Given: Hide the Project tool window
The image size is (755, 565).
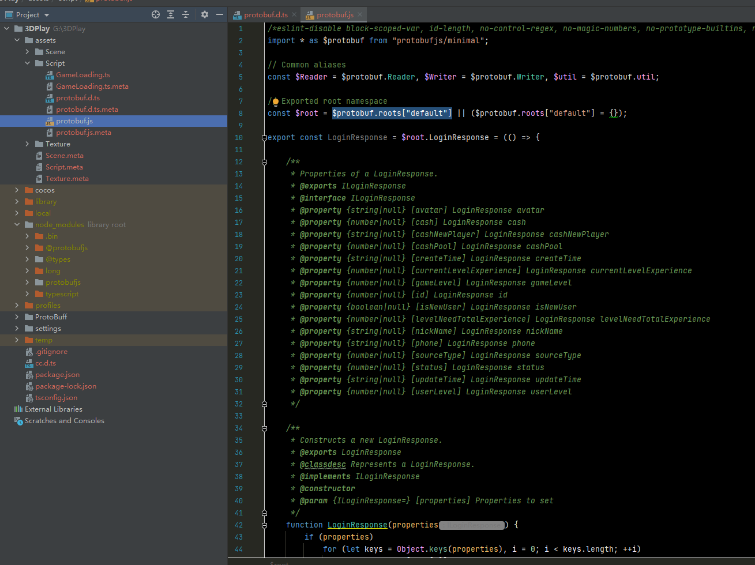Looking at the screenshot, I should pos(219,14).
